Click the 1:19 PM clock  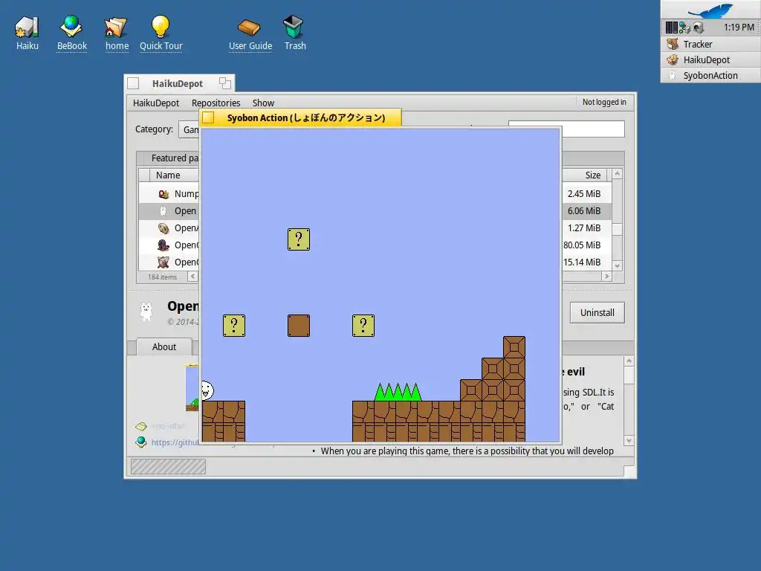739,28
